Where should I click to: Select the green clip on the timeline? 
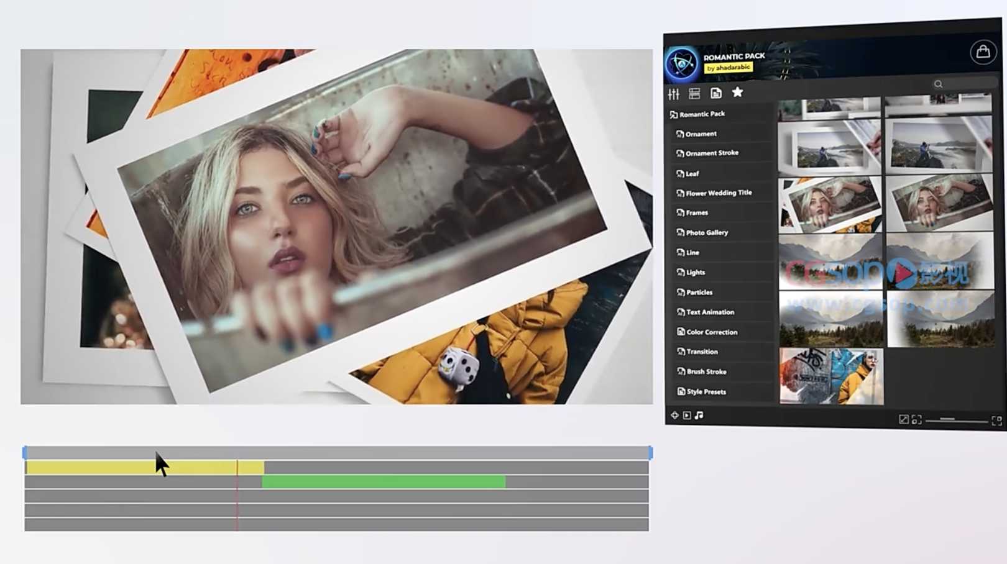click(x=384, y=482)
